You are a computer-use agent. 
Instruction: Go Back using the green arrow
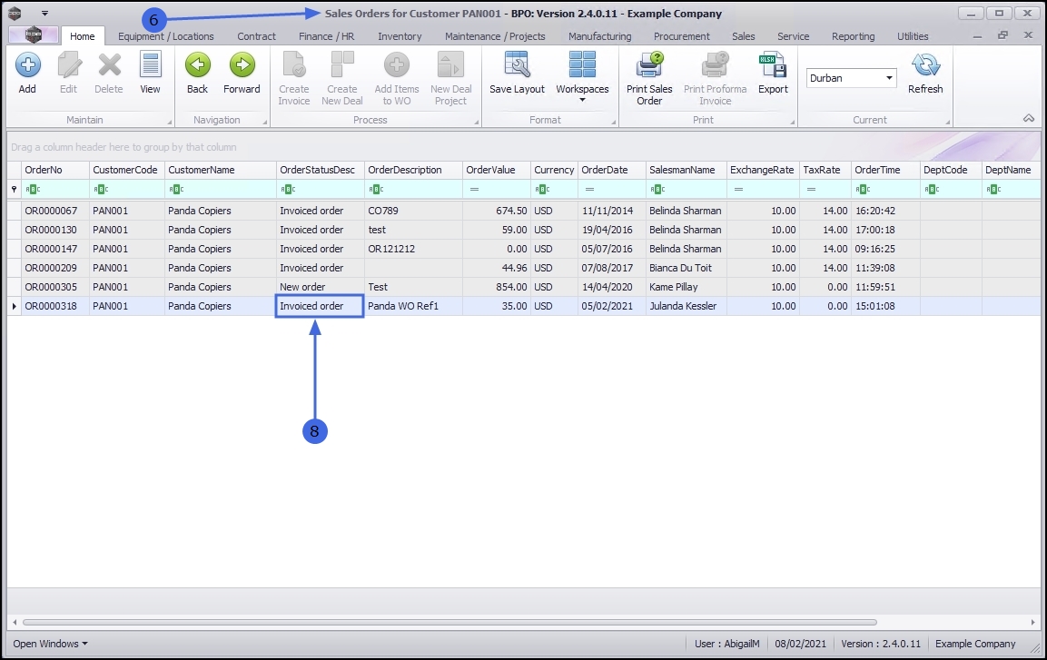[x=197, y=73]
